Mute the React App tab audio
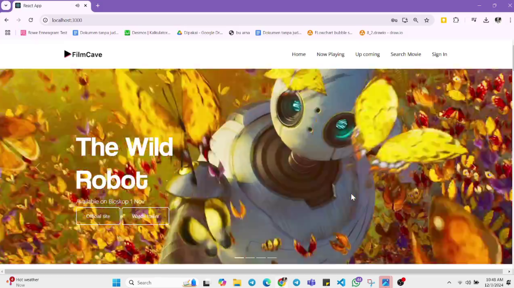 (77, 6)
